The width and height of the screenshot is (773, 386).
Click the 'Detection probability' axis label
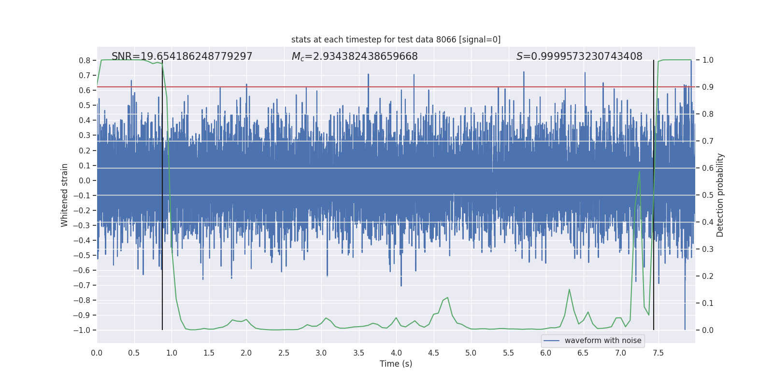coord(720,195)
